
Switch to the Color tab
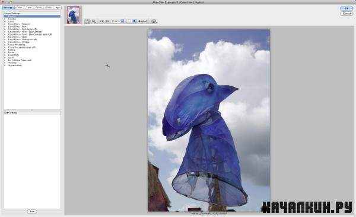(20, 8)
